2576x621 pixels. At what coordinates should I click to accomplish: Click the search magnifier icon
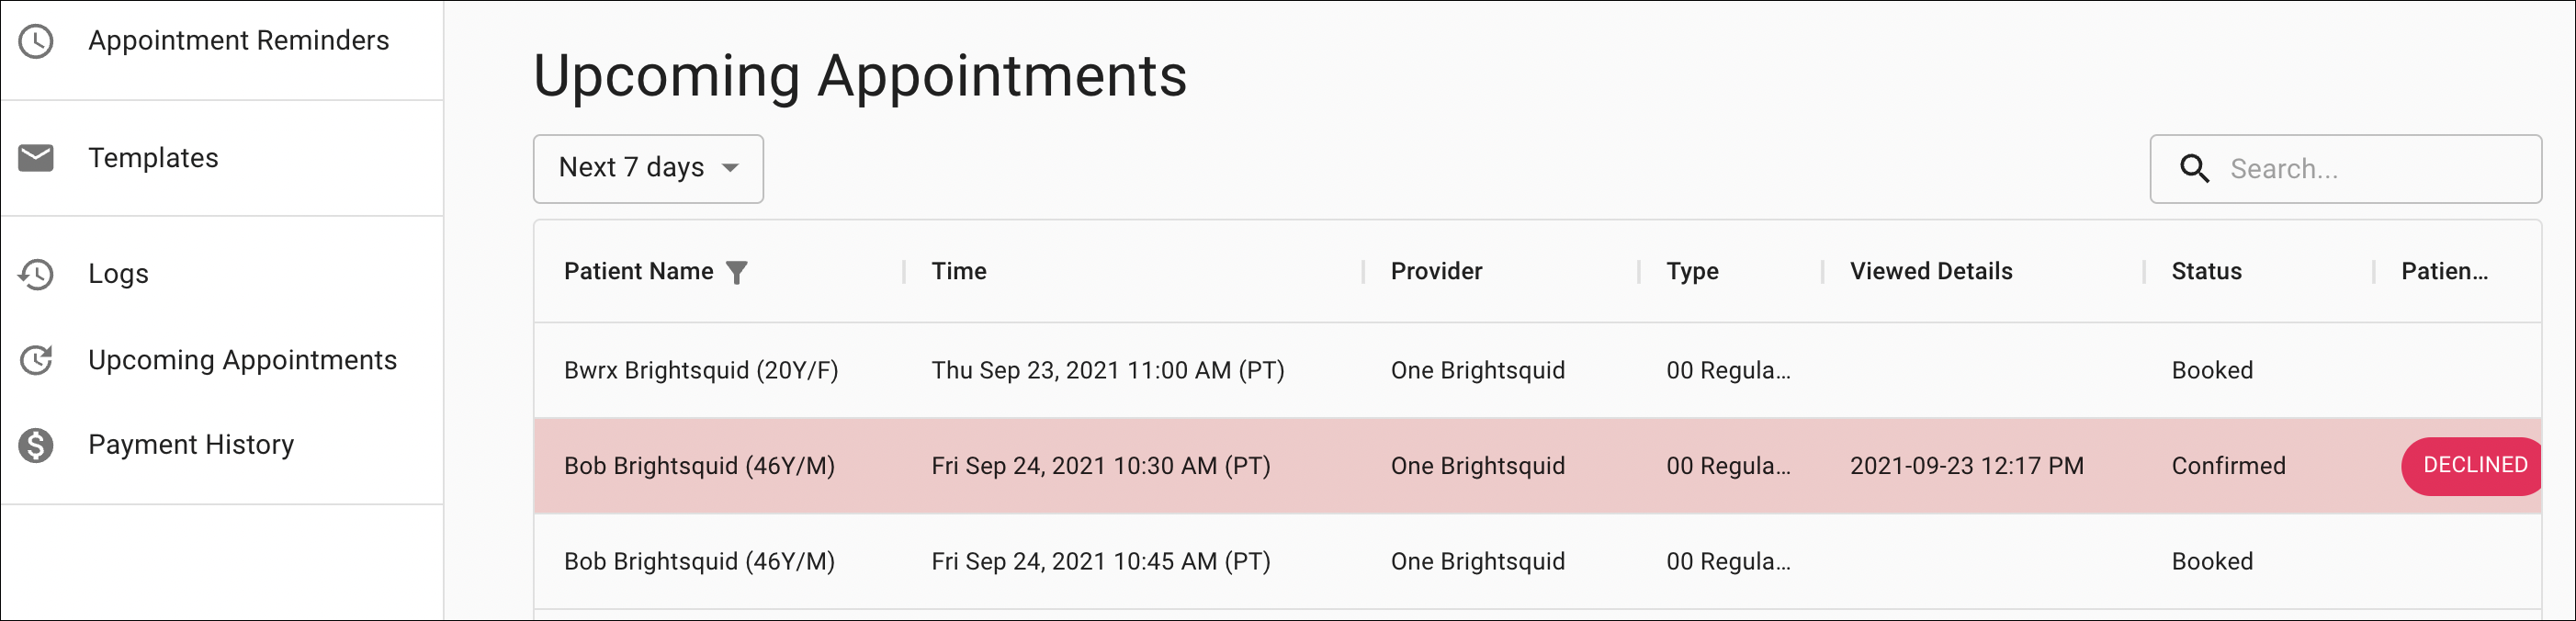tap(2194, 169)
